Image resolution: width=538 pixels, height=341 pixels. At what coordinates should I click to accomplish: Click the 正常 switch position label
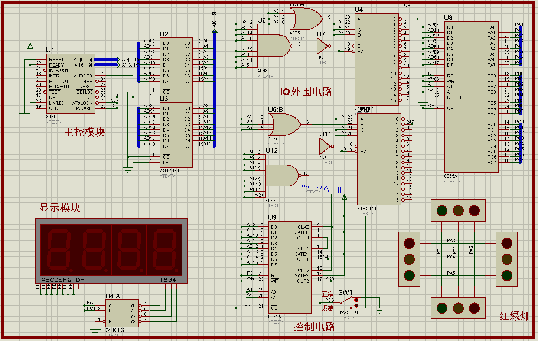click(x=328, y=294)
